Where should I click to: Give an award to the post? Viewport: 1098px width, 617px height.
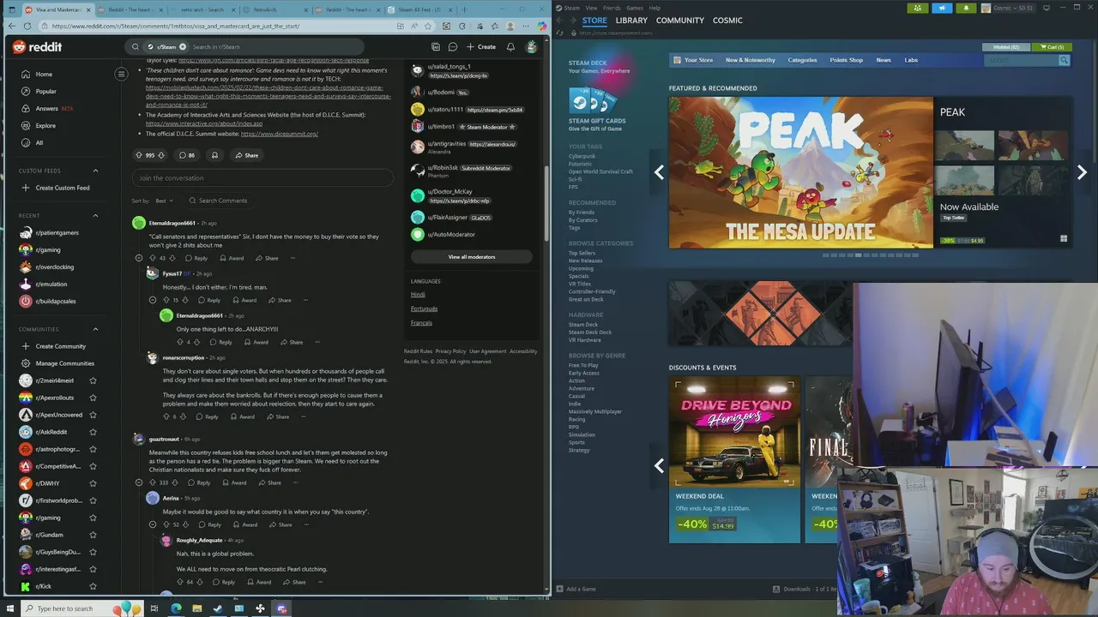click(x=214, y=155)
